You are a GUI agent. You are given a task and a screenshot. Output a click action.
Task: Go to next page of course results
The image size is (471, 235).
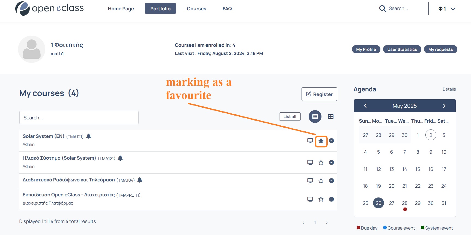point(327,222)
